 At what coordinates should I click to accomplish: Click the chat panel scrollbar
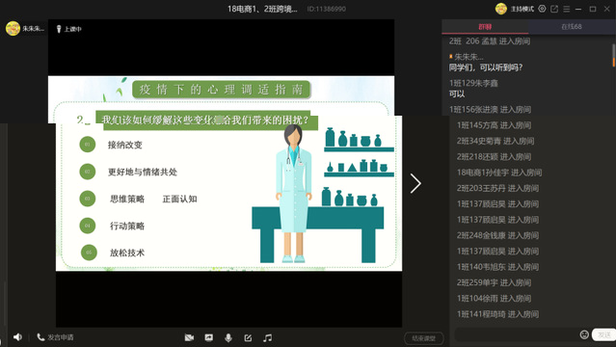614,55
